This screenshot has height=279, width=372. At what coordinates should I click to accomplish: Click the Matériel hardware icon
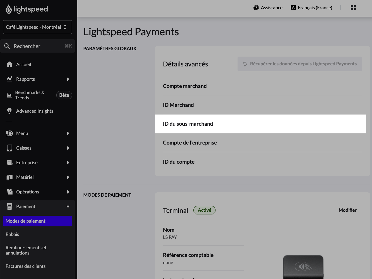tap(9, 177)
